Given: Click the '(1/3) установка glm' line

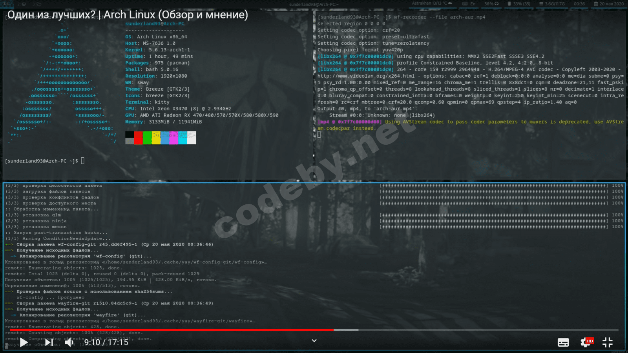Looking at the screenshot, I should point(33,215).
